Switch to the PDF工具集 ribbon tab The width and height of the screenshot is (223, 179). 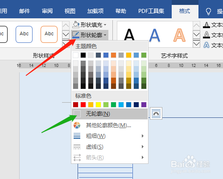[x=151, y=11]
